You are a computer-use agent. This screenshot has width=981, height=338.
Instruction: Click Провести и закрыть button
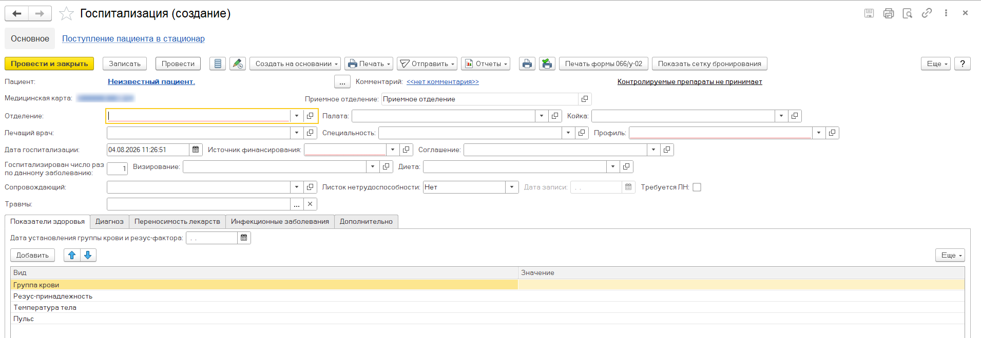(x=49, y=64)
